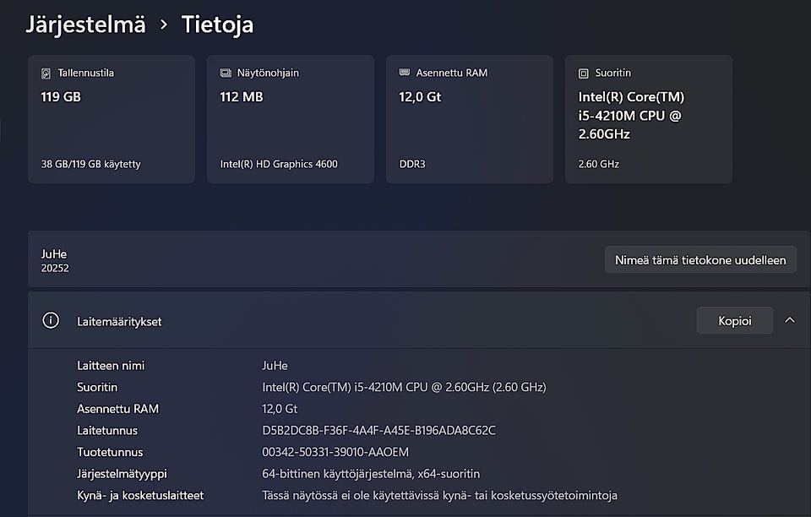Go back to Järjestelmä breadcrumb

[85, 24]
